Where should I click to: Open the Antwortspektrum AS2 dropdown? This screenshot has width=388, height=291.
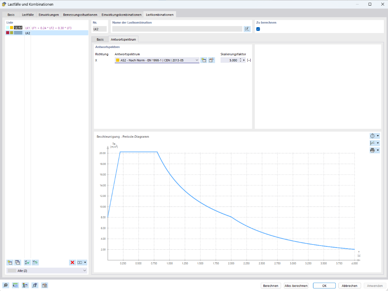click(197, 60)
